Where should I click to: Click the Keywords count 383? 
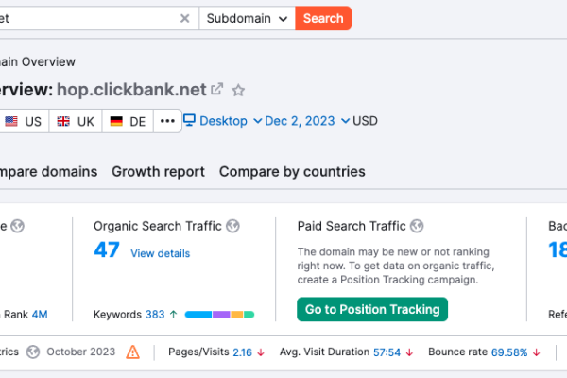pos(155,315)
